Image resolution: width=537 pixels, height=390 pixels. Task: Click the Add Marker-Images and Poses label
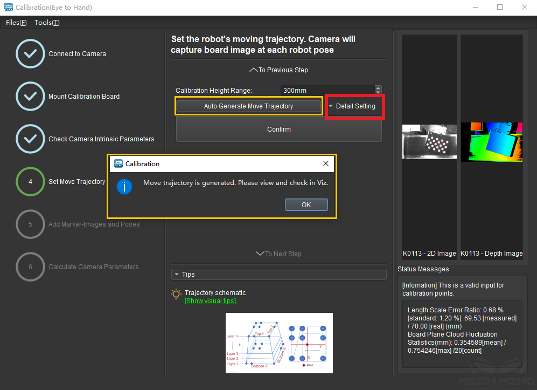tap(94, 224)
